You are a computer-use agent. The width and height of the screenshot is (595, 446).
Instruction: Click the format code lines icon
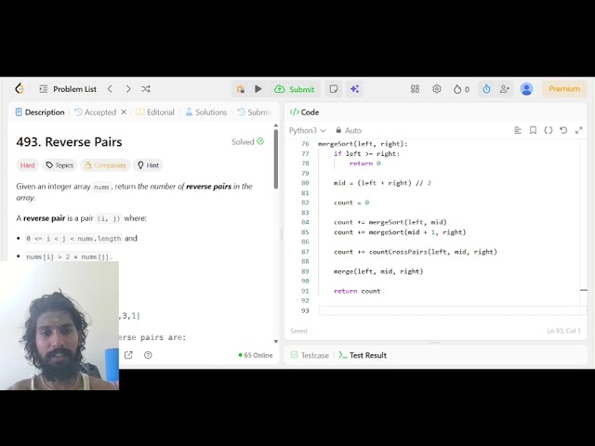coord(518,130)
